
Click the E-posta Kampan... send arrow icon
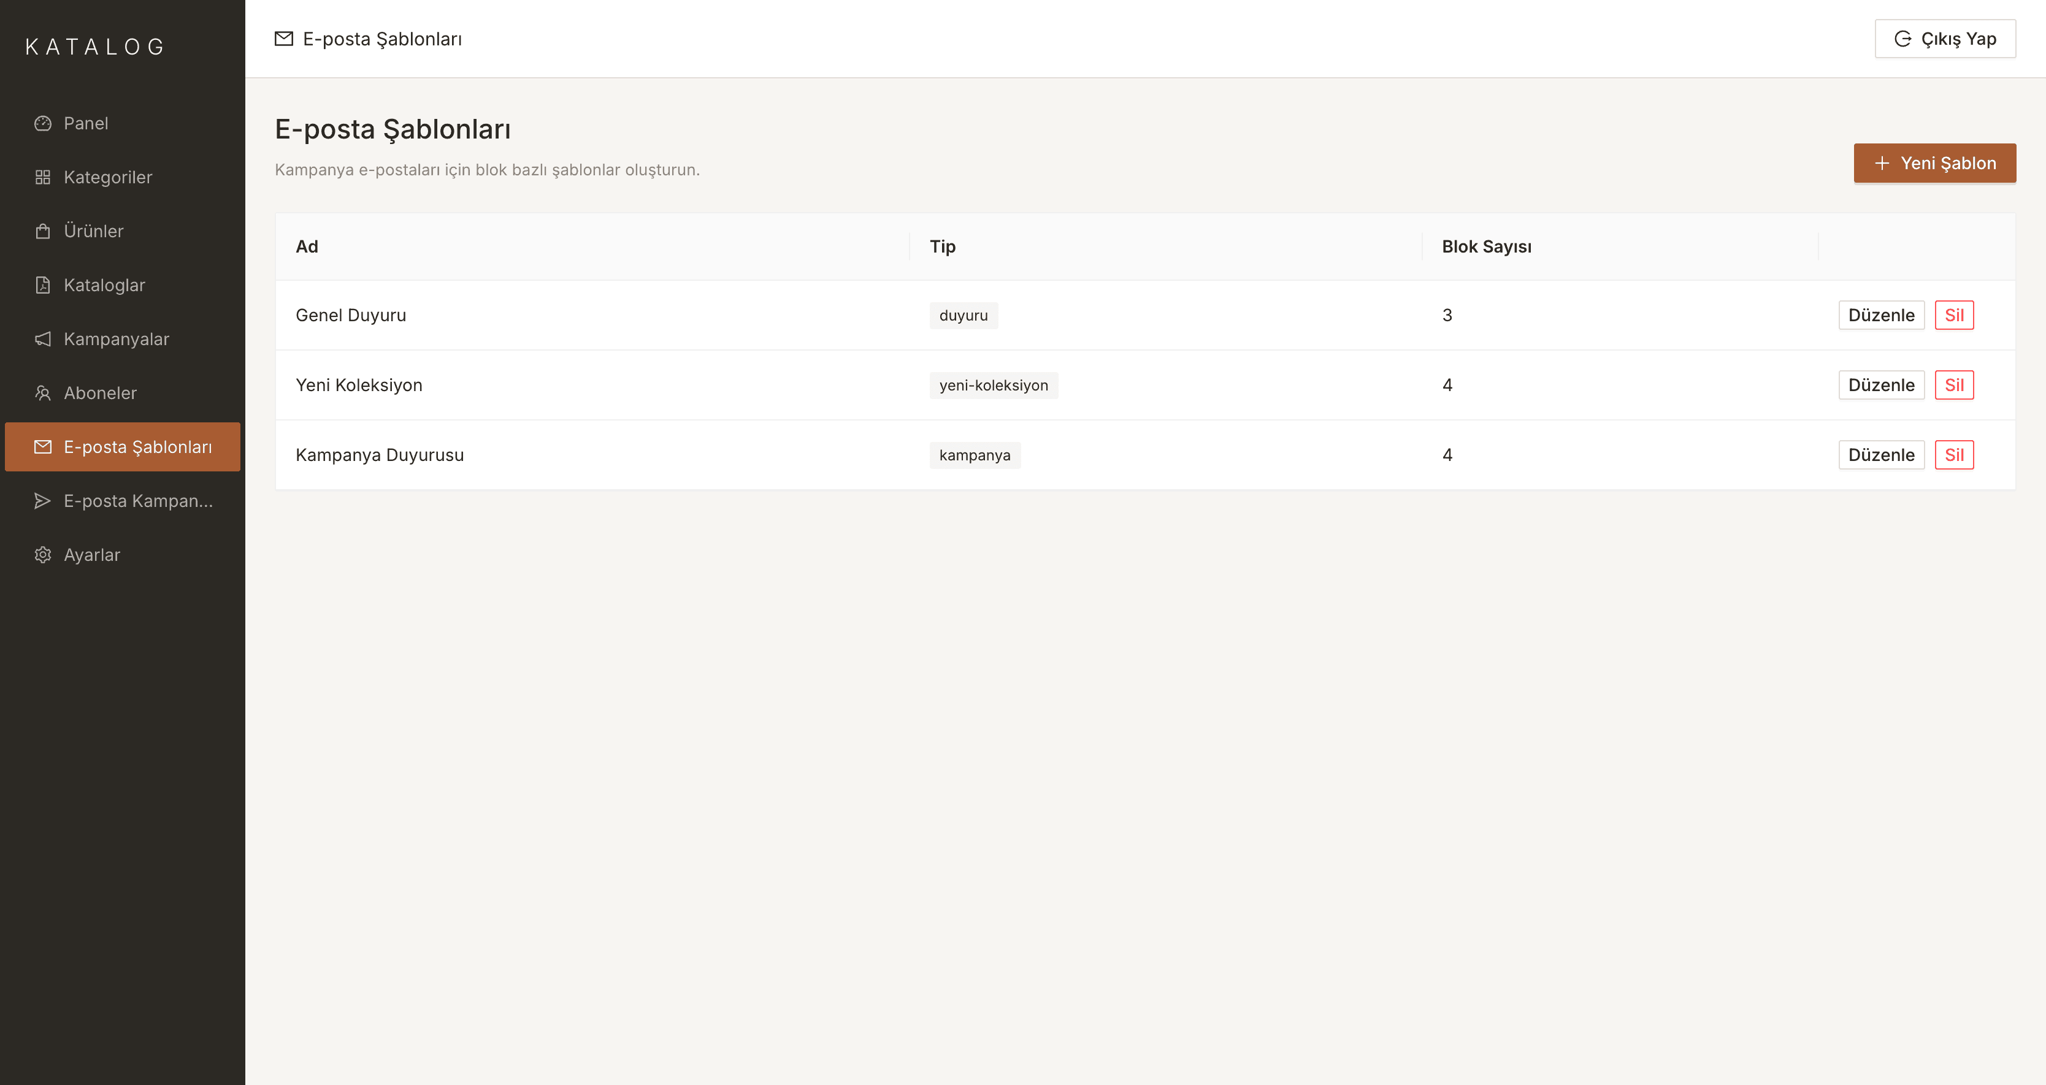(43, 501)
